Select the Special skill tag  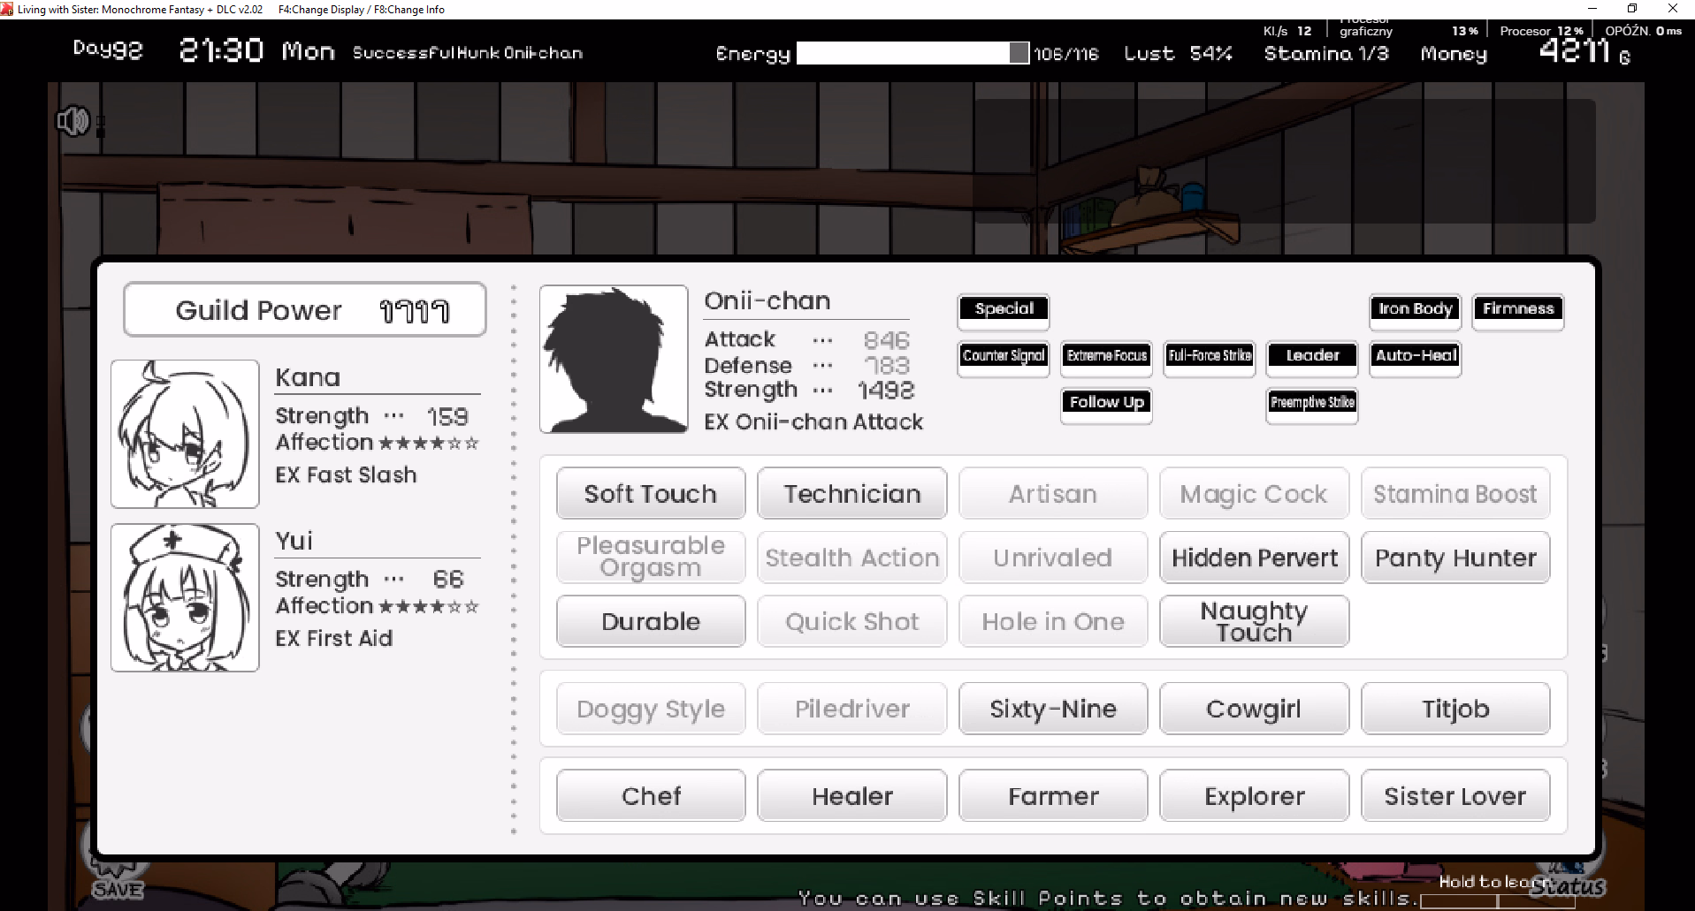(x=1004, y=309)
